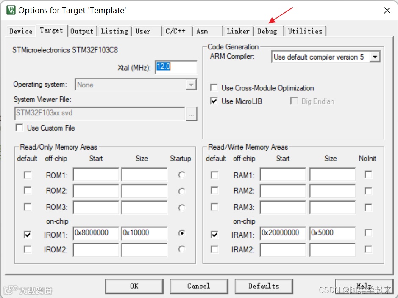Select ROM2 Startup radio button

point(181,191)
